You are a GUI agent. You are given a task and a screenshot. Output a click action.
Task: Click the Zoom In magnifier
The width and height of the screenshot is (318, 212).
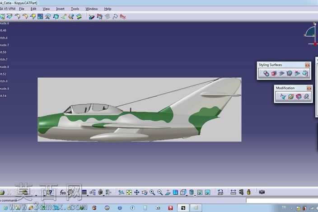[x=152, y=192]
